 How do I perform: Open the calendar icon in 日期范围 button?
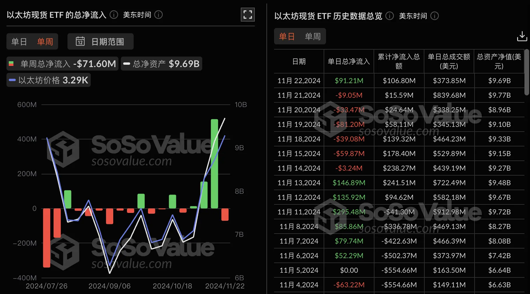pos(80,41)
